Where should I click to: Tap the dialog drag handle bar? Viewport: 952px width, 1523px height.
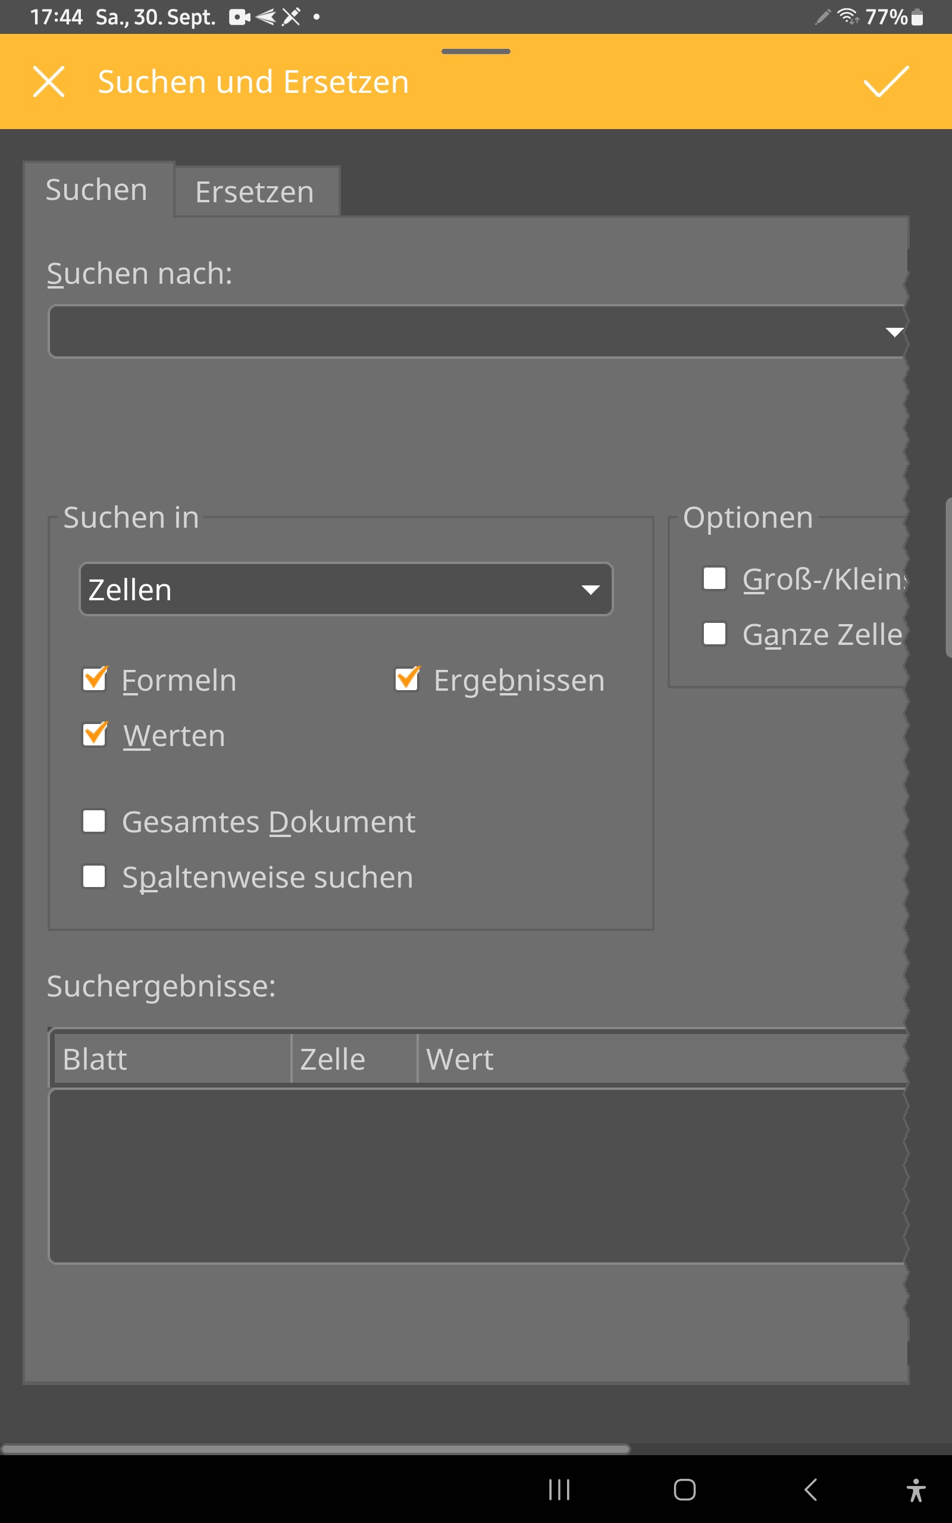[476, 52]
